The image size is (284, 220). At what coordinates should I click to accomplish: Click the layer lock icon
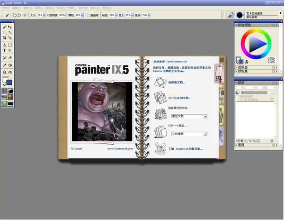click(272, 99)
